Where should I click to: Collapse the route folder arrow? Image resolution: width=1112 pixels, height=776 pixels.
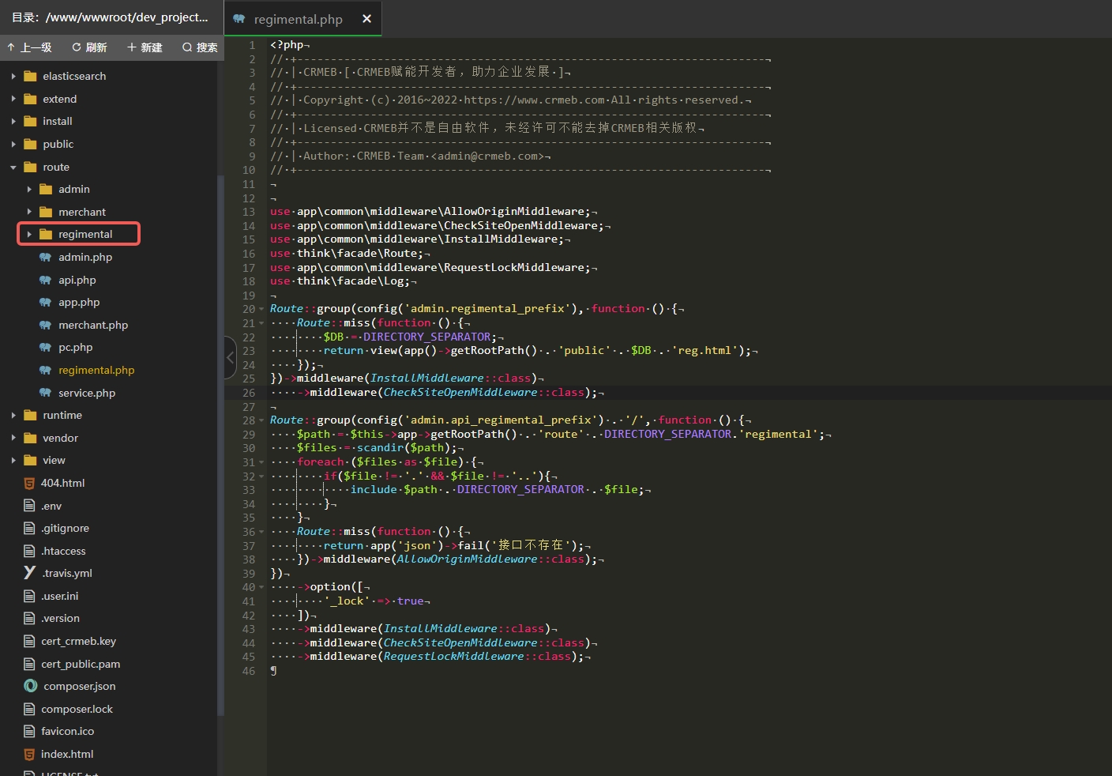coord(13,168)
